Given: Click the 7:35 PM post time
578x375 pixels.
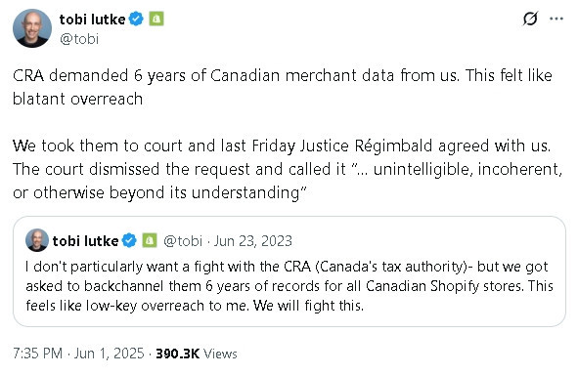Looking at the screenshot, I should point(37,354).
